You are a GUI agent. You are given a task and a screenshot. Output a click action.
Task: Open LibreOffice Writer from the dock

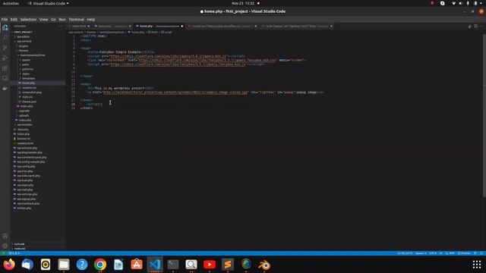click(x=118, y=265)
